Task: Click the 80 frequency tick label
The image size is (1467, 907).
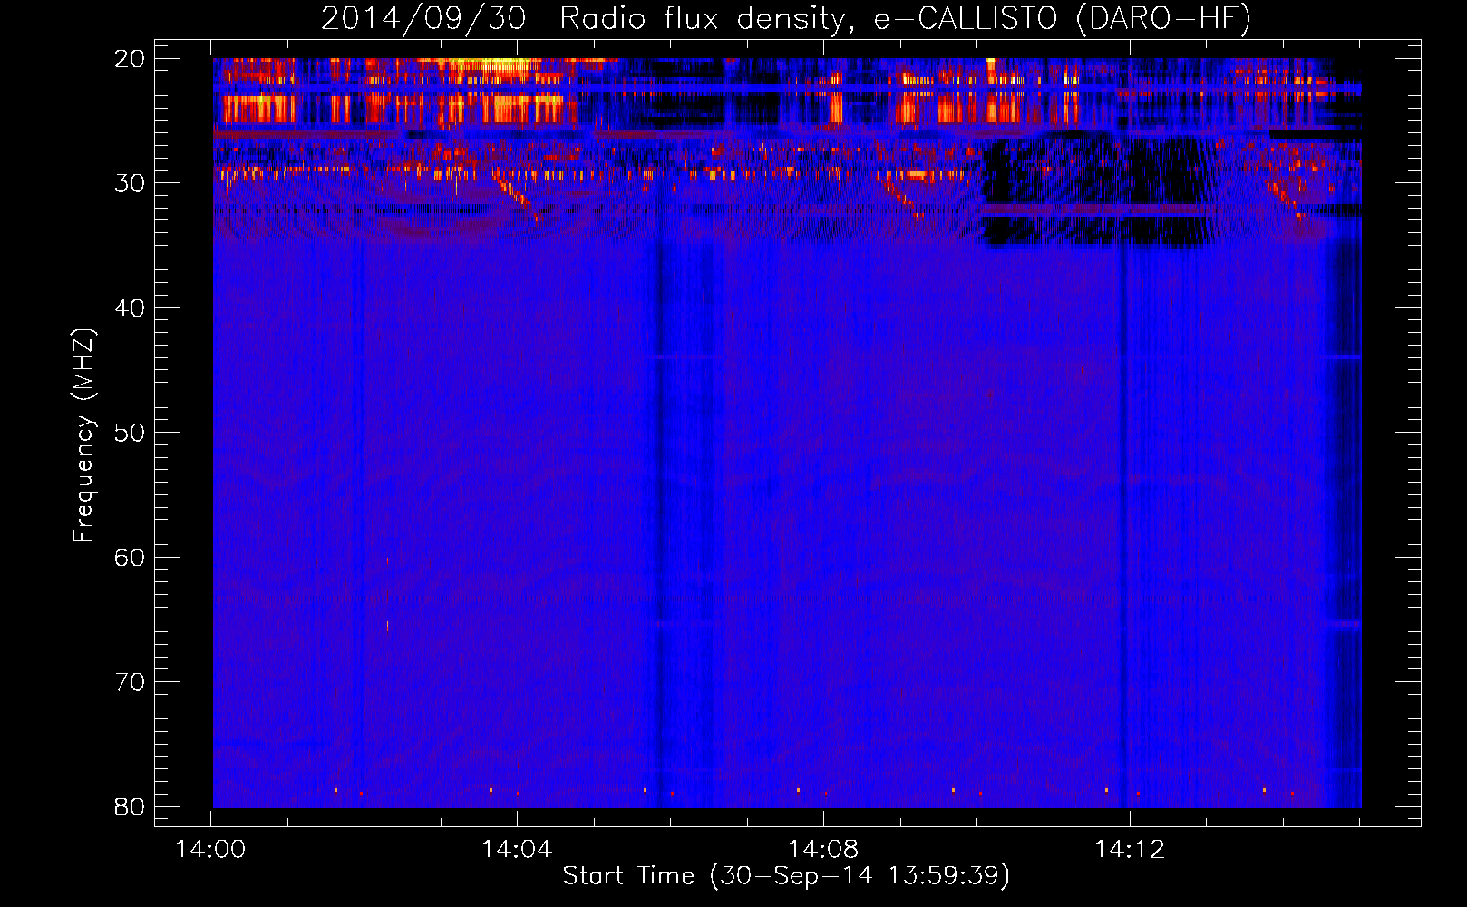Action: (130, 806)
